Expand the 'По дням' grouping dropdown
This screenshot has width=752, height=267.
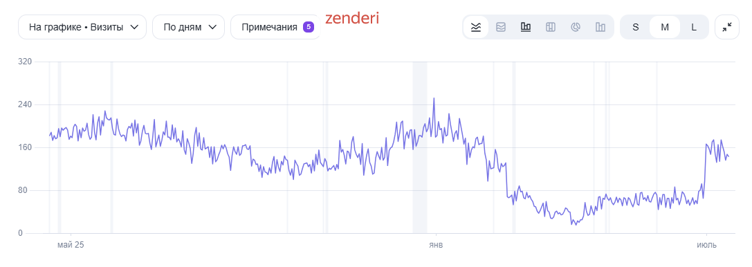[188, 27]
